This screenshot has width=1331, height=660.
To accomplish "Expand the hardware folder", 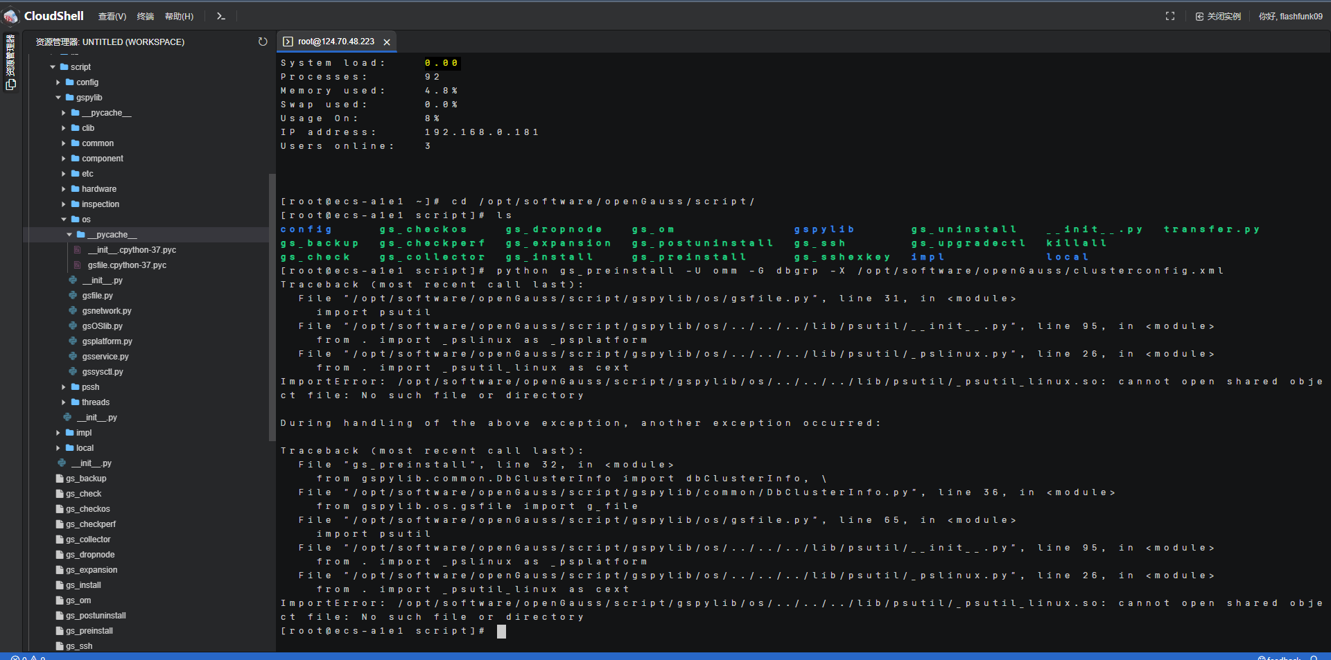I will click(64, 189).
